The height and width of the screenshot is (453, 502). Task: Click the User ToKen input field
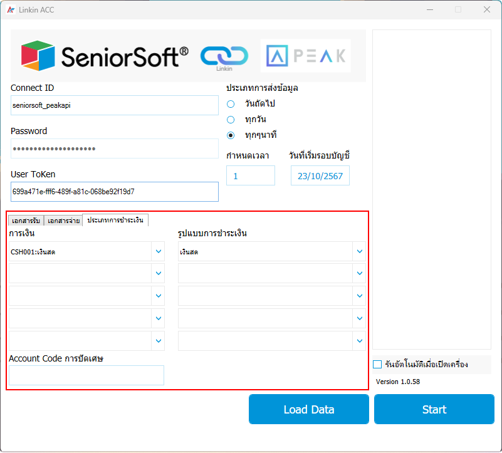115,192
